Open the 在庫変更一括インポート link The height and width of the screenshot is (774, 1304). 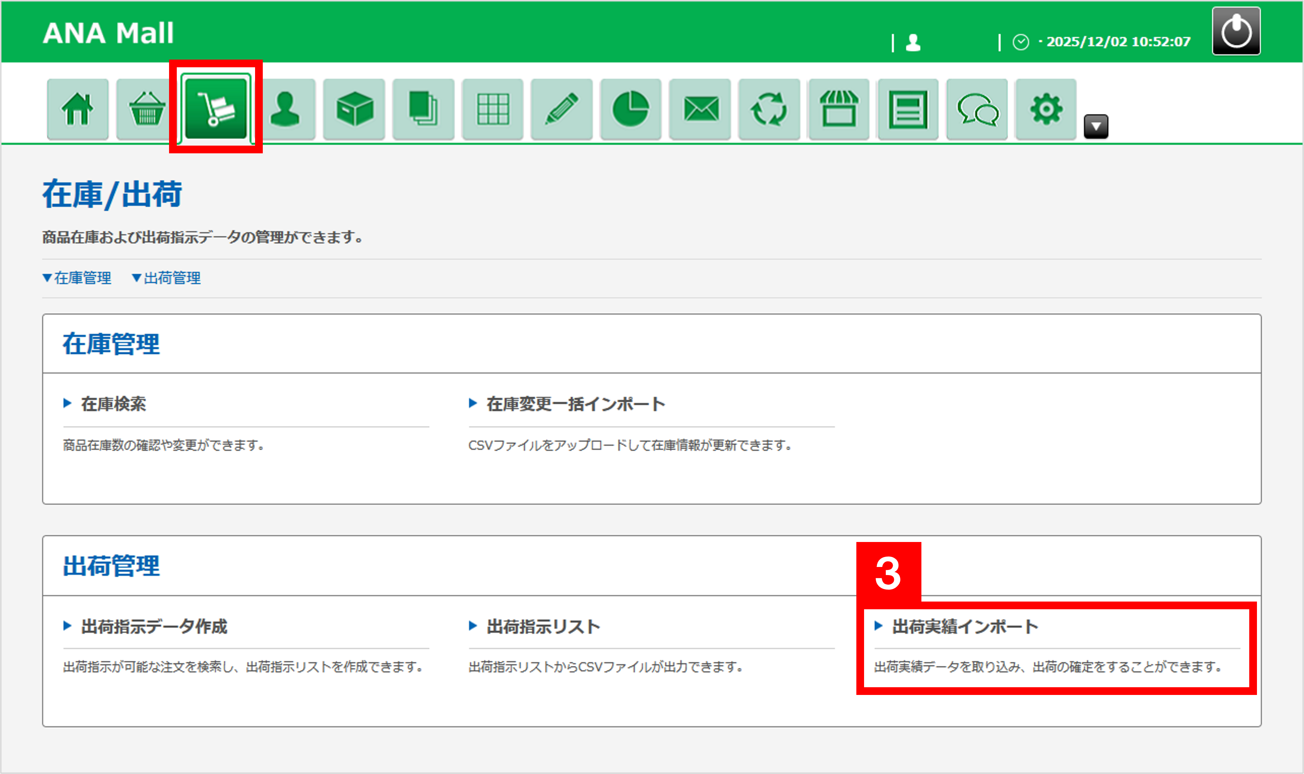[x=576, y=404]
